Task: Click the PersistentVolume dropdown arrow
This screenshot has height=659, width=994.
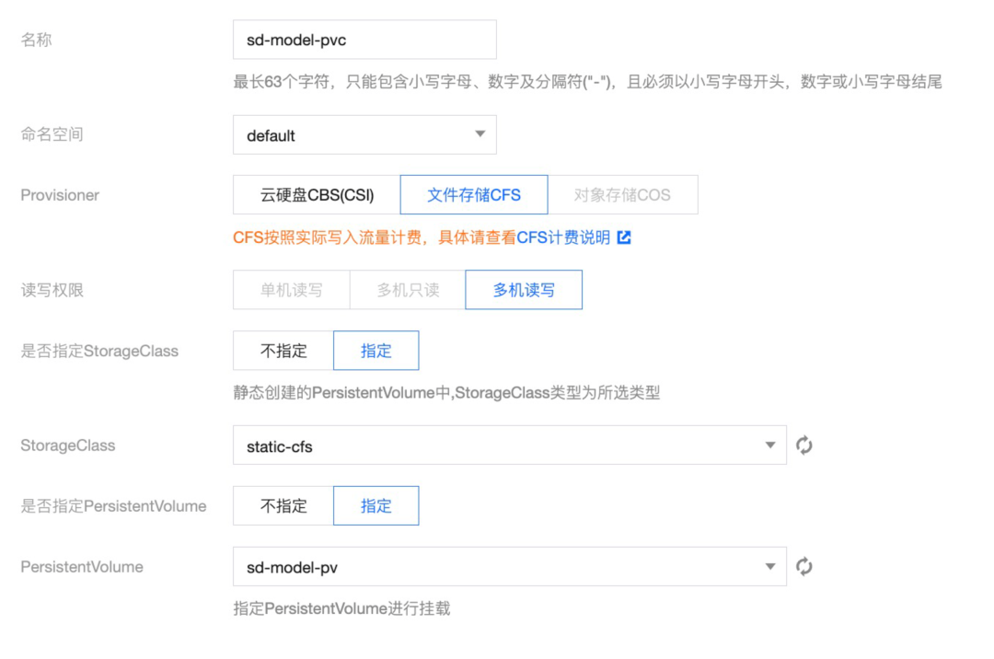Action: (x=771, y=567)
